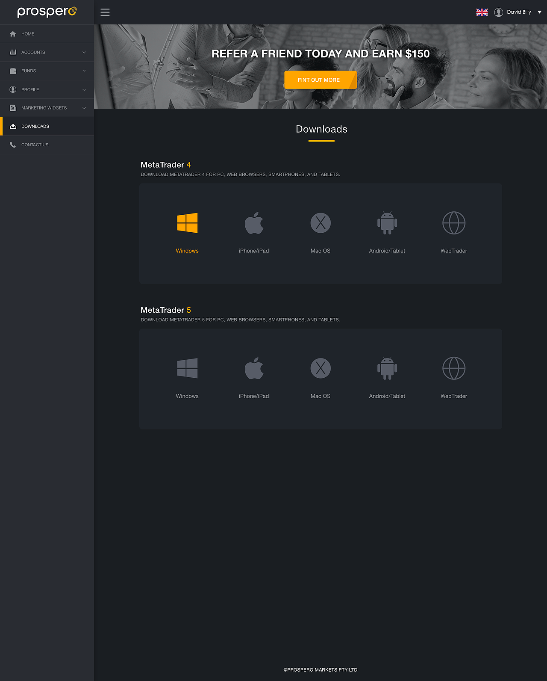This screenshot has width=547, height=681.
Task: Open MetaTrader 5 WebTrader globe icon
Action: pyautogui.click(x=454, y=368)
